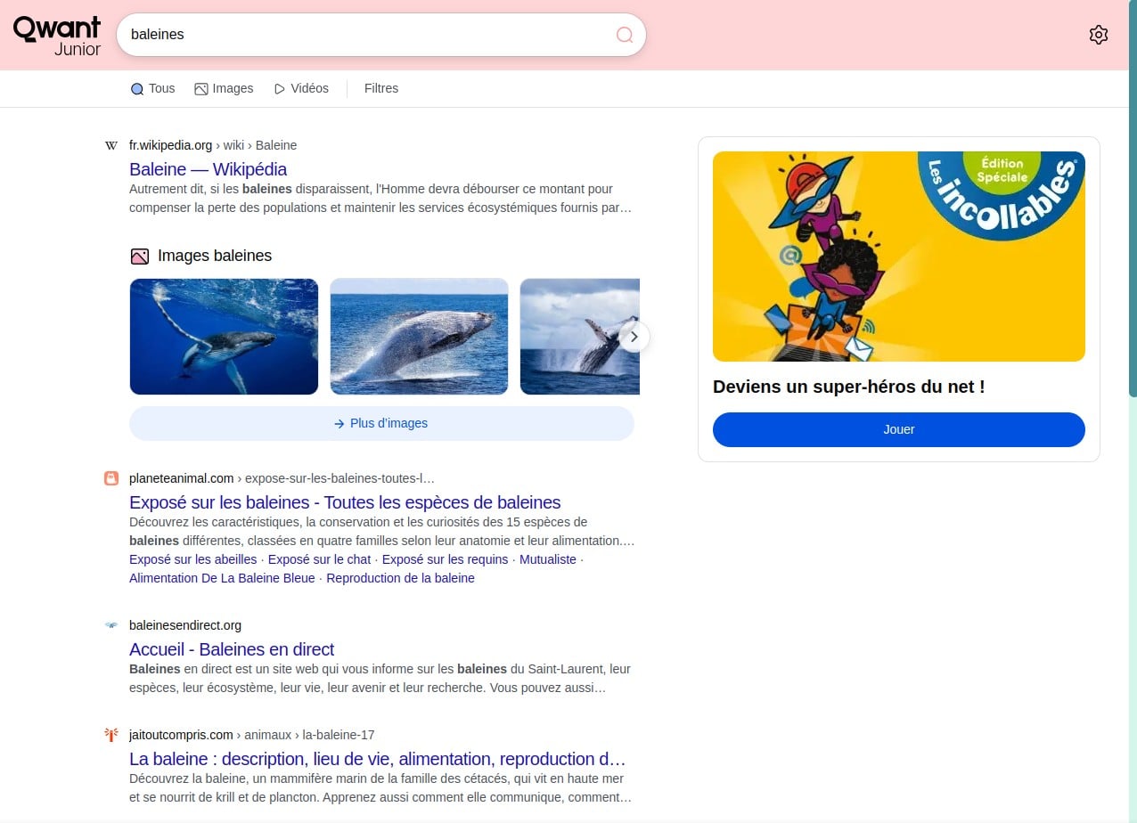The width and height of the screenshot is (1137, 823).
Task: Open settings via the gear icon
Action: click(x=1098, y=35)
